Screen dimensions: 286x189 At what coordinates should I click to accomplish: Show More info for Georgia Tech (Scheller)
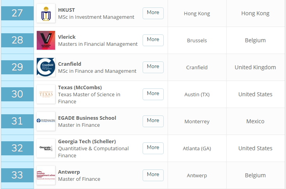(153, 148)
